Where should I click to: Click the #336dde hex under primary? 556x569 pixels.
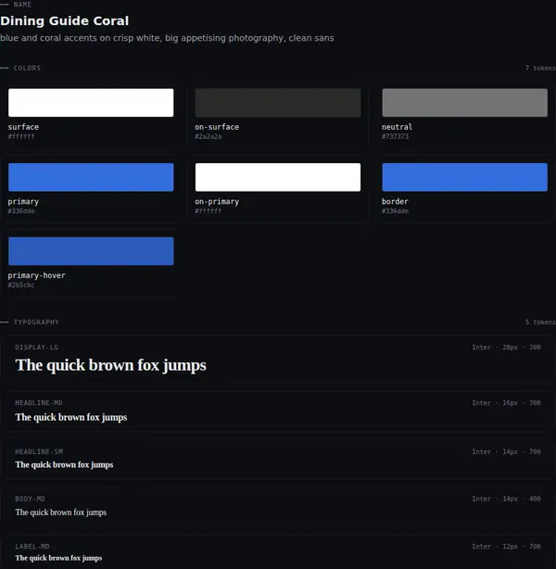[x=21, y=211]
